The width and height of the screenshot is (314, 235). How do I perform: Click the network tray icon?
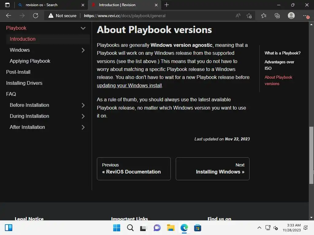(x=268, y=228)
